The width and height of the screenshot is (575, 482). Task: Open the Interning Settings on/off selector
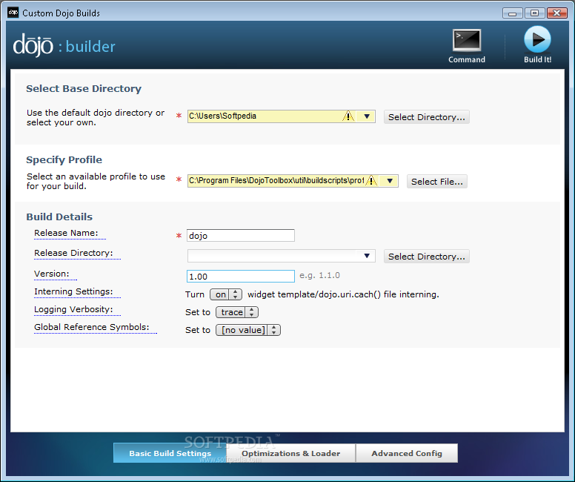click(225, 294)
